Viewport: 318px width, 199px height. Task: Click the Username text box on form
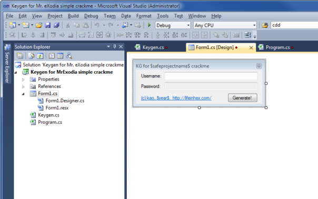211,76
